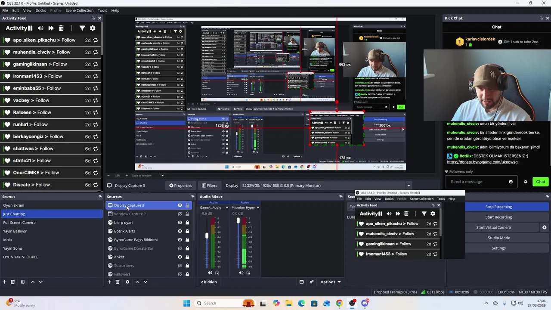Open the emoji picker in Kick Chat
Screen dimensions: 551x310
click(511, 182)
